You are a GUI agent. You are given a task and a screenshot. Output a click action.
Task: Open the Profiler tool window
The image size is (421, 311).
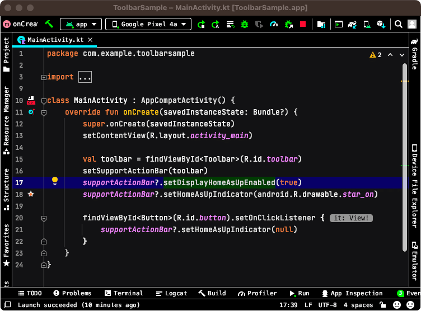(257, 293)
